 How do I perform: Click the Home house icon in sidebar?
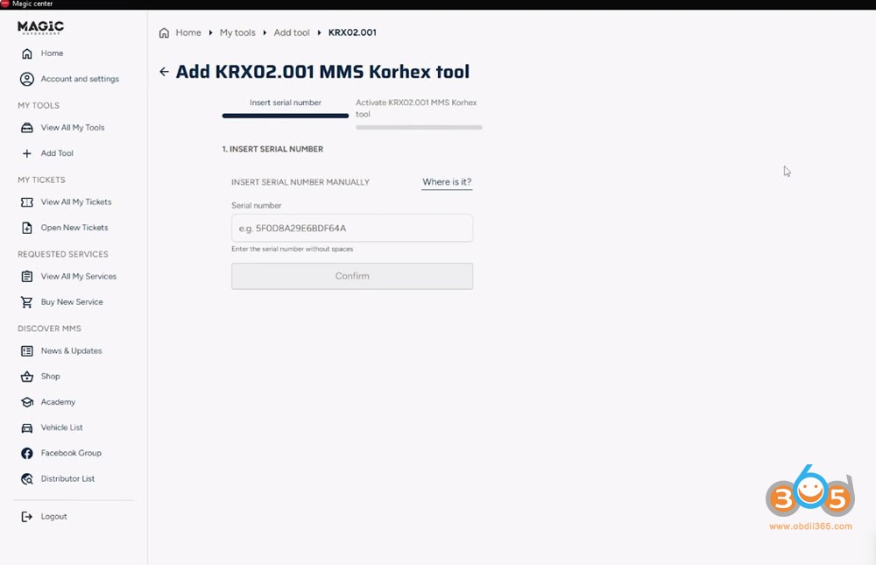[27, 53]
